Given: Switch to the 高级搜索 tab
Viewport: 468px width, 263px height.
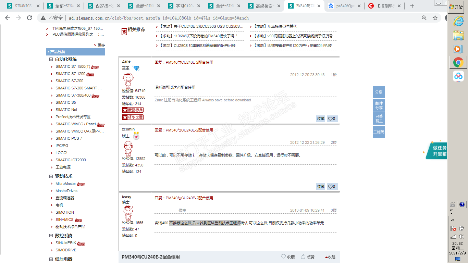Looking at the screenshot, I should 264,6.
